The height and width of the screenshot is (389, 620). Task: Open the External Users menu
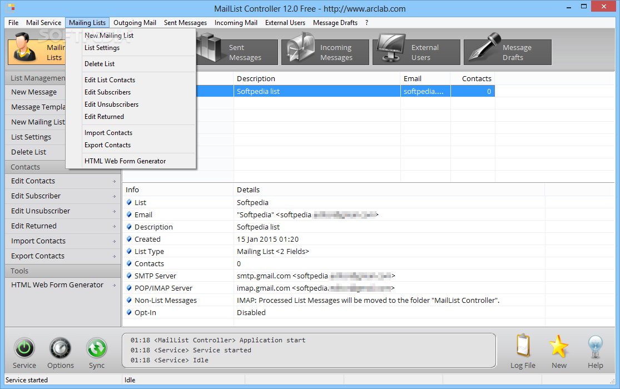coord(285,23)
